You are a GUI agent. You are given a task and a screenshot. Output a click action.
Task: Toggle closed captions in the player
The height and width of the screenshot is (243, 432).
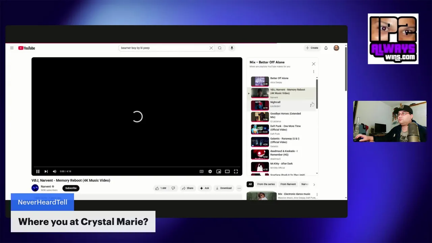201,171
